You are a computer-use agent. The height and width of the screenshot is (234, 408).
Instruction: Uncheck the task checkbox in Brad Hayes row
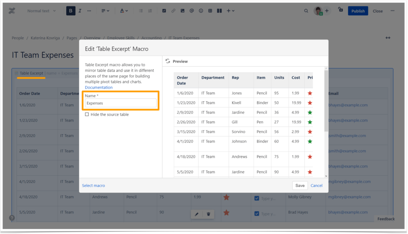click(x=257, y=212)
